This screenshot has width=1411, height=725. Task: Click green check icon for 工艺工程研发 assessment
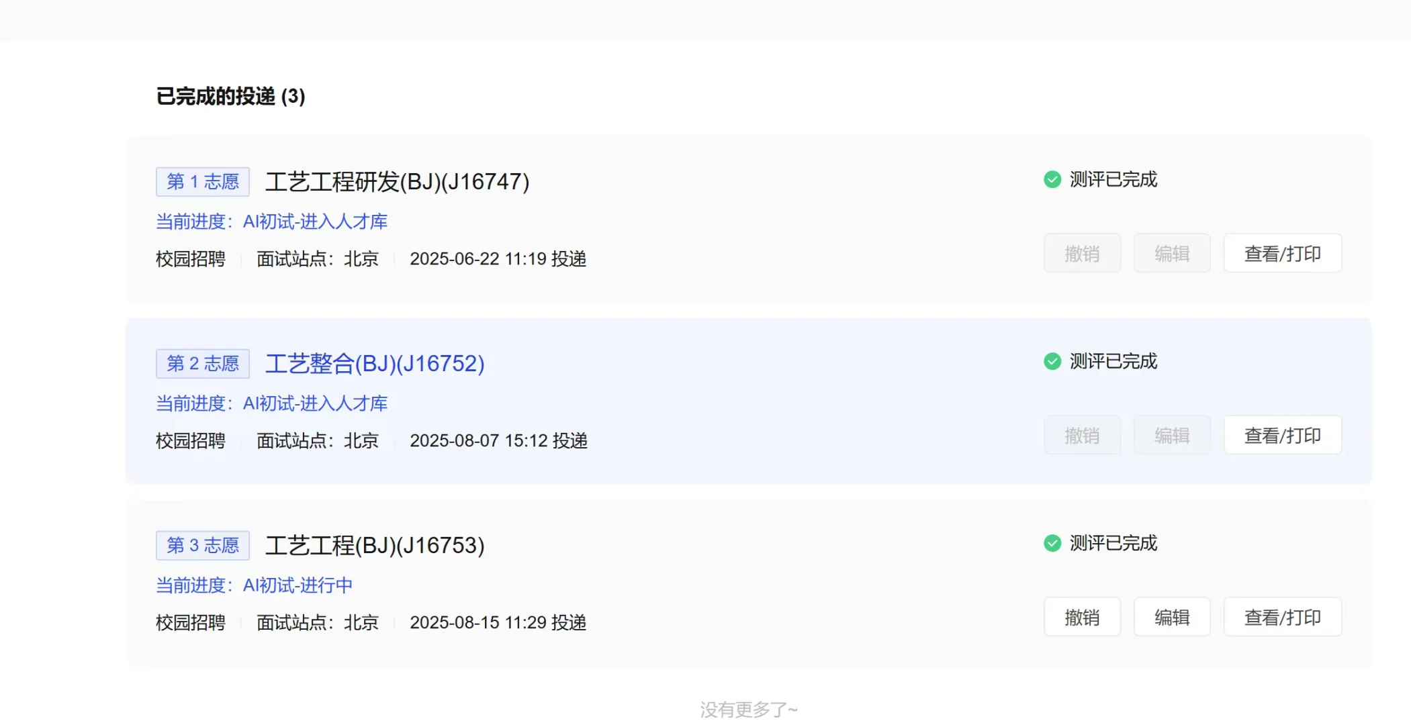[1052, 179]
